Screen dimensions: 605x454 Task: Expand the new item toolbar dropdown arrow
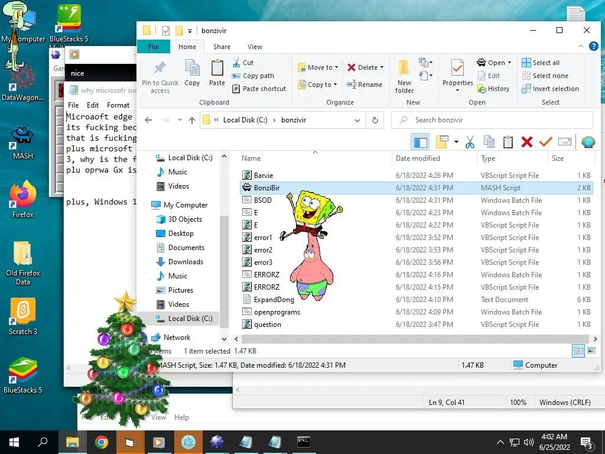456,142
